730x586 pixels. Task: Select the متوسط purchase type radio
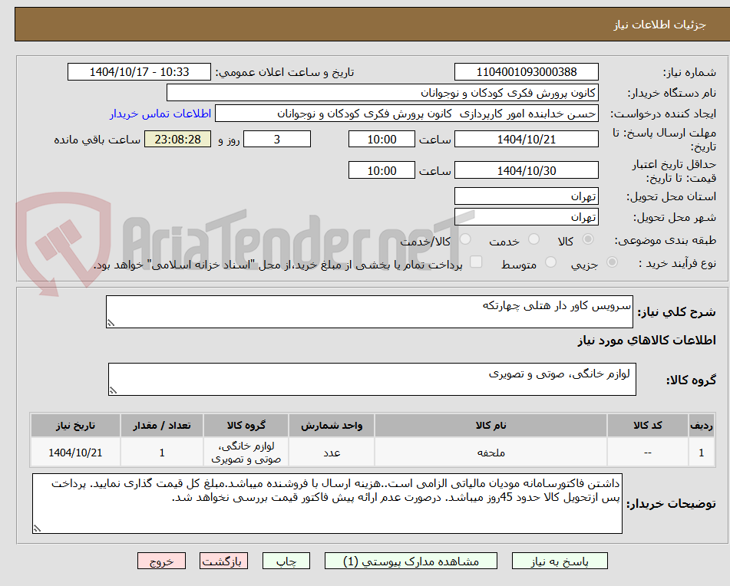click(x=550, y=262)
